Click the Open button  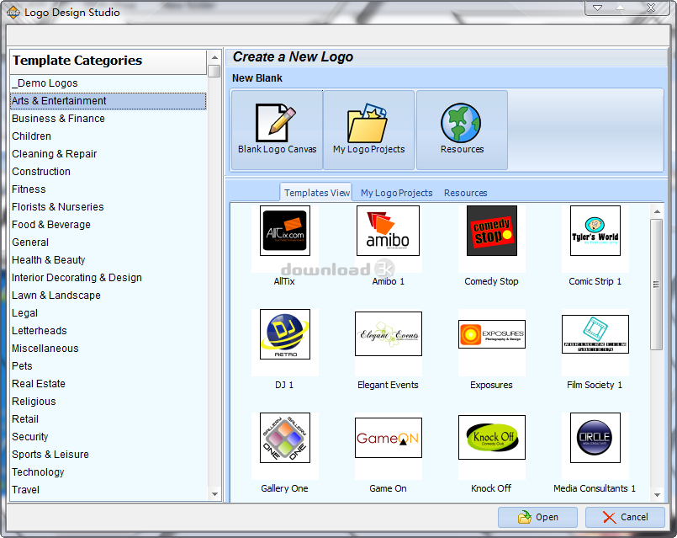coord(537,517)
